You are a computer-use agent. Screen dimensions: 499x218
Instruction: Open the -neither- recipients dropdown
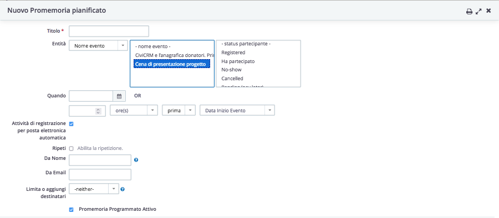coord(94,189)
